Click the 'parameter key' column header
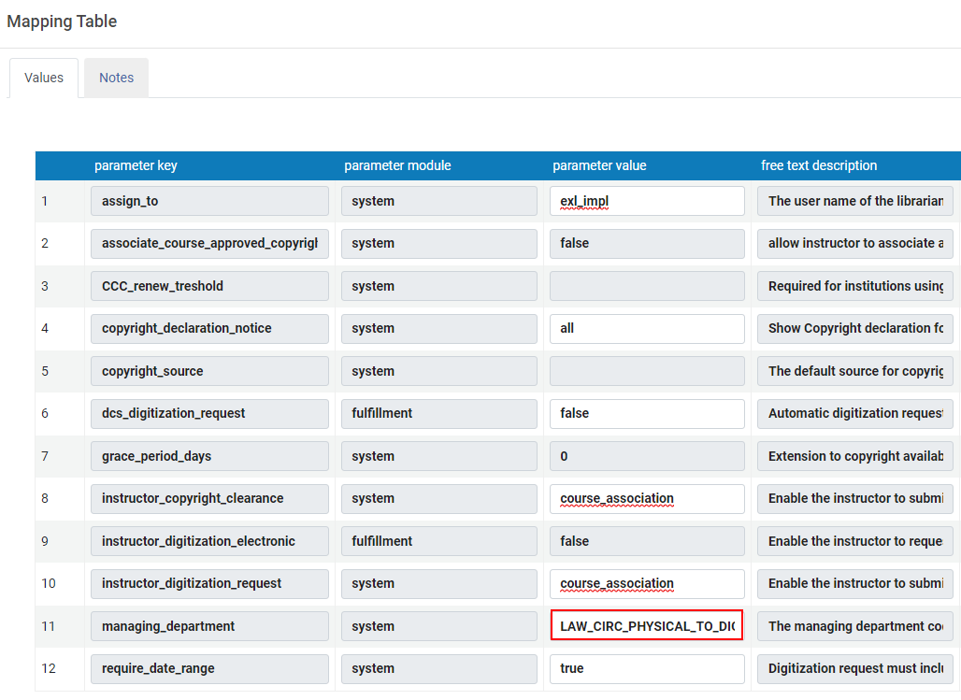 click(x=136, y=165)
